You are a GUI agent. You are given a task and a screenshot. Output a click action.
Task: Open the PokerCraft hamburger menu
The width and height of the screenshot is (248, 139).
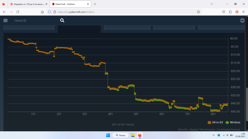(6, 20)
